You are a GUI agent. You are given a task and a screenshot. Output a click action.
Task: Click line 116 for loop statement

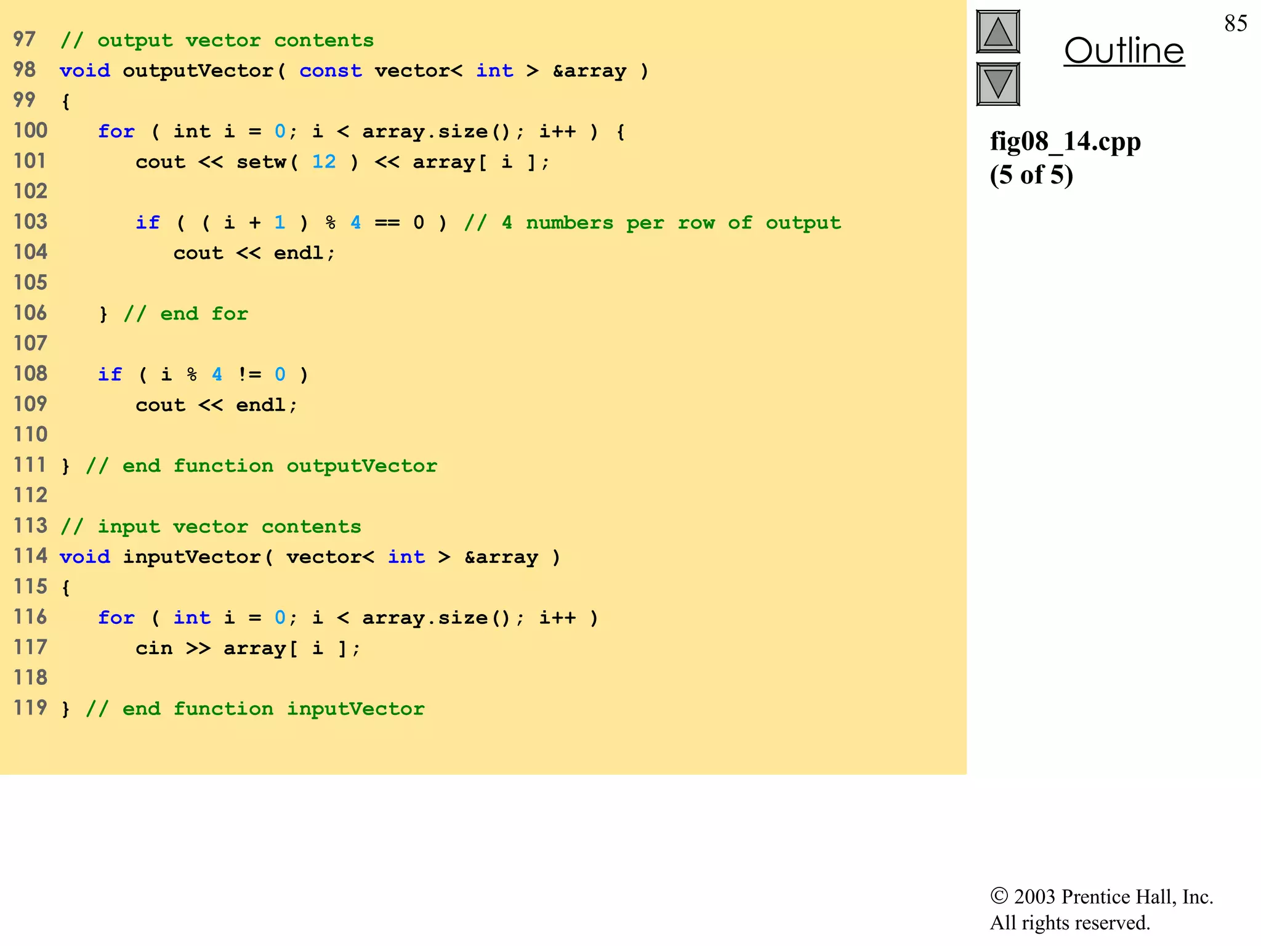(x=348, y=618)
